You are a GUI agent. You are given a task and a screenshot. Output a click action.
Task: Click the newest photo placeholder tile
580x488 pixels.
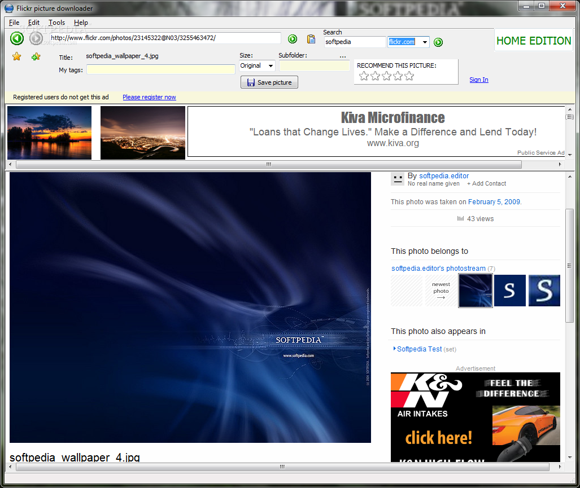click(x=441, y=291)
